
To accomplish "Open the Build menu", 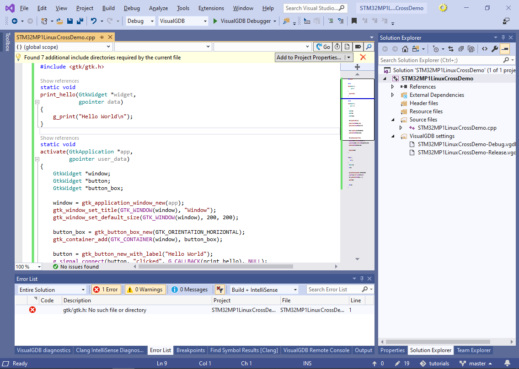I will point(108,8).
